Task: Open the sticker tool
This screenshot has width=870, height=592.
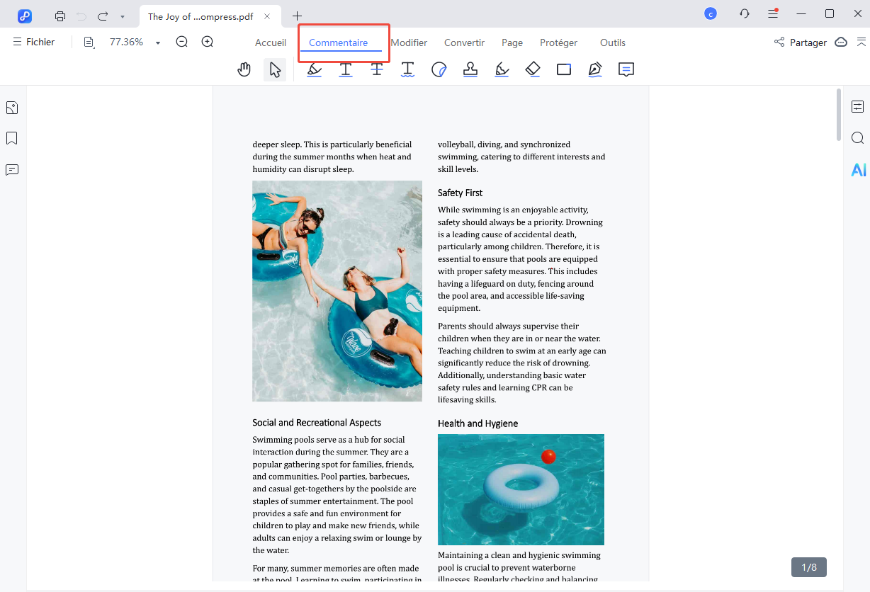Action: click(x=439, y=69)
